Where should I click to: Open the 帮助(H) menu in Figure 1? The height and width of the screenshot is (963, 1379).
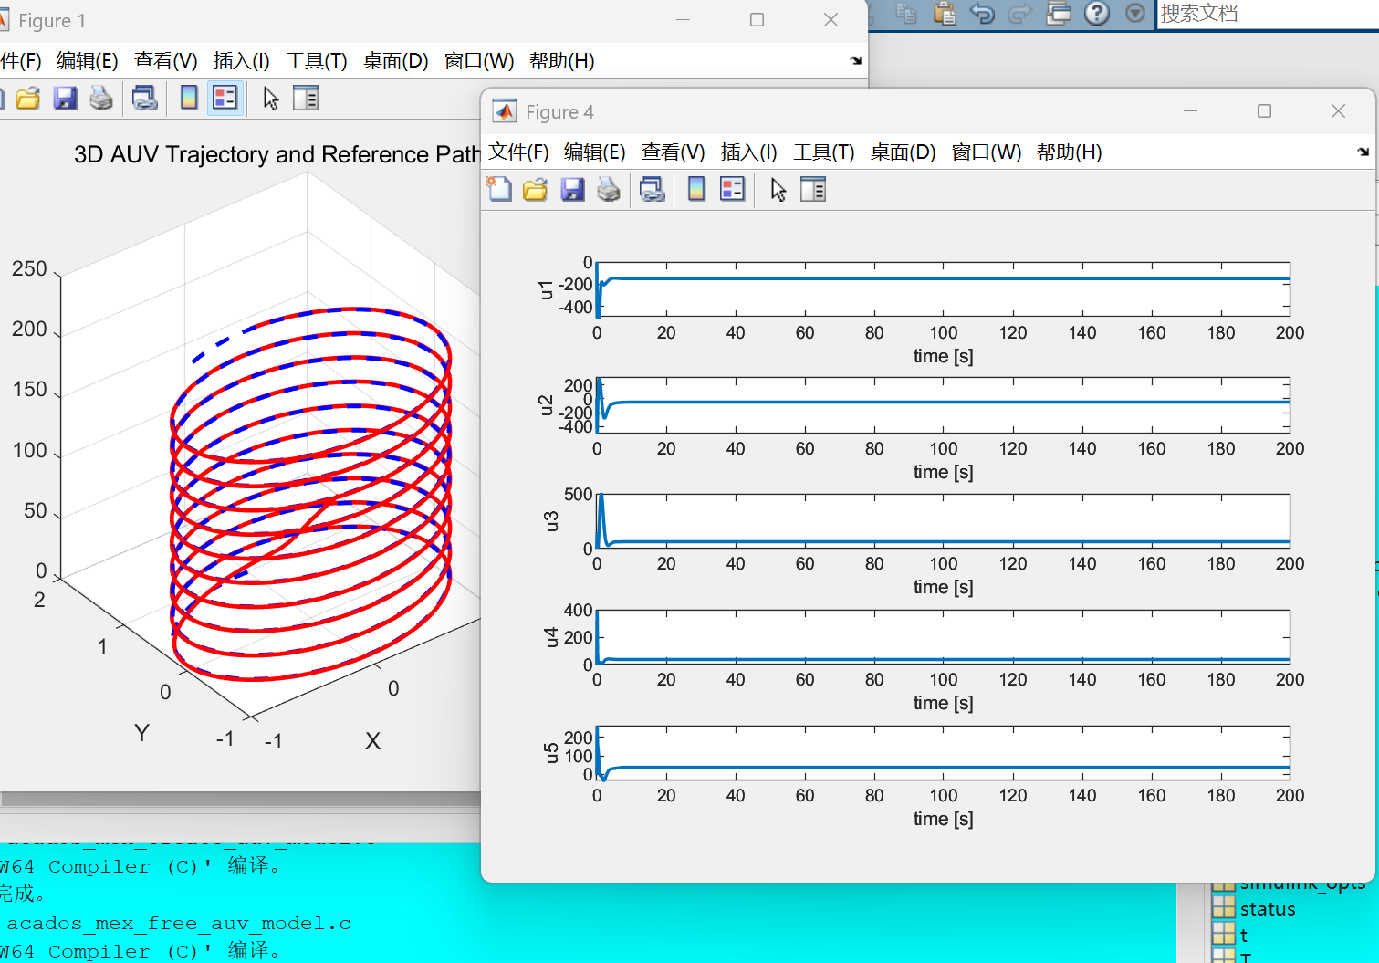click(x=562, y=60)
